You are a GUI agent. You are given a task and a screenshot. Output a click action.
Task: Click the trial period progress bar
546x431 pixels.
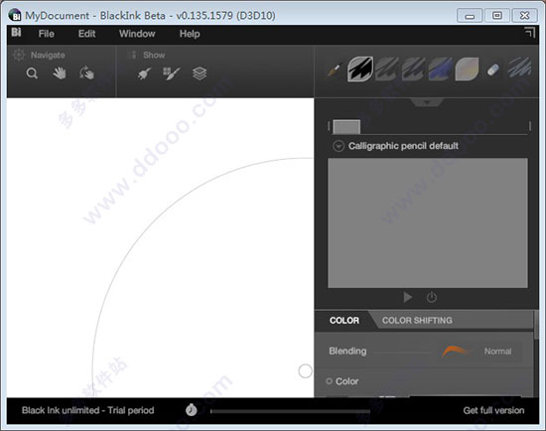click(x=290, y=411)
